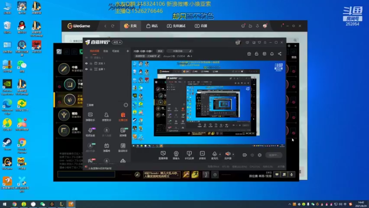Select the 文本 1 source row
The height and width of the screenshot is (208, 369).
point(107,63)
